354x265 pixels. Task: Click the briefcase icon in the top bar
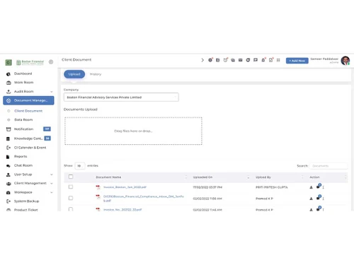click(233, 60)
